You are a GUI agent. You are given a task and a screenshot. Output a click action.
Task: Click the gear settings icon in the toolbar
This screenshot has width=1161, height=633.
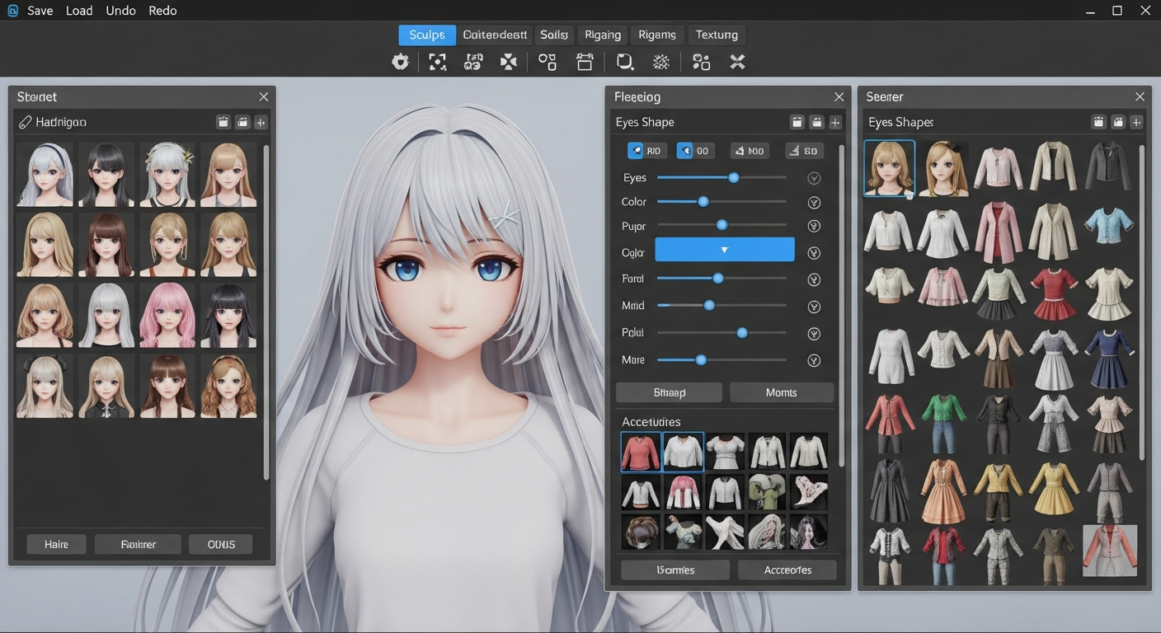click(400, 62)
